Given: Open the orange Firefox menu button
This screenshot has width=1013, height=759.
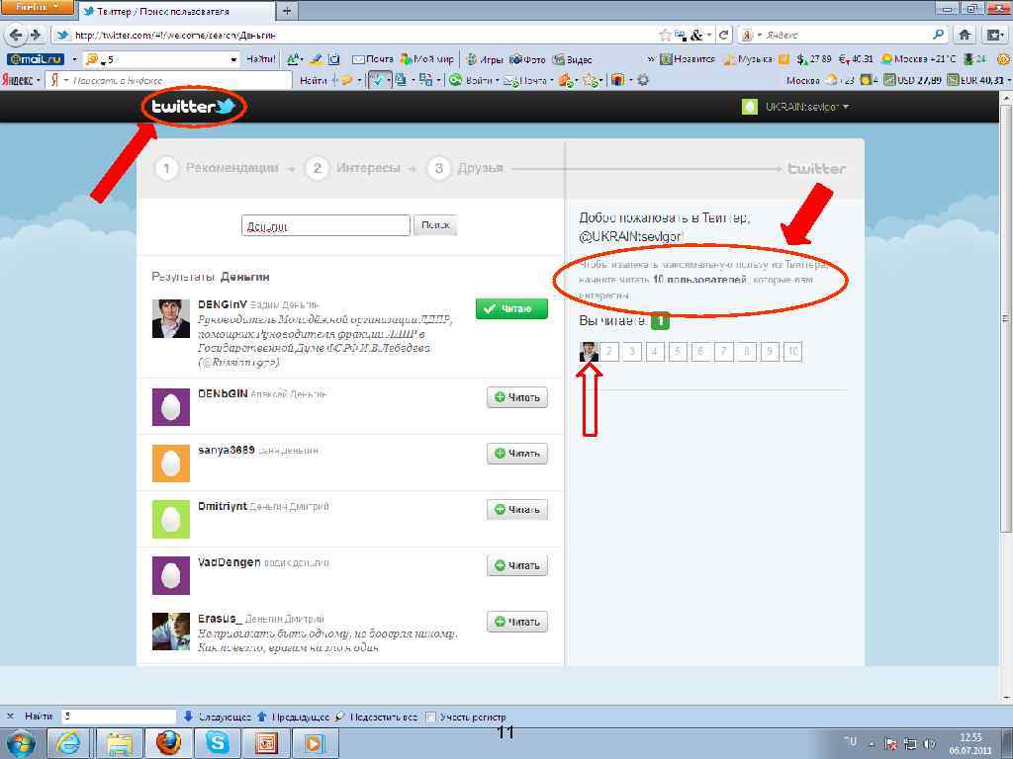Looking at the screenshot, I should pyautogui.click(x=37, y=7).
